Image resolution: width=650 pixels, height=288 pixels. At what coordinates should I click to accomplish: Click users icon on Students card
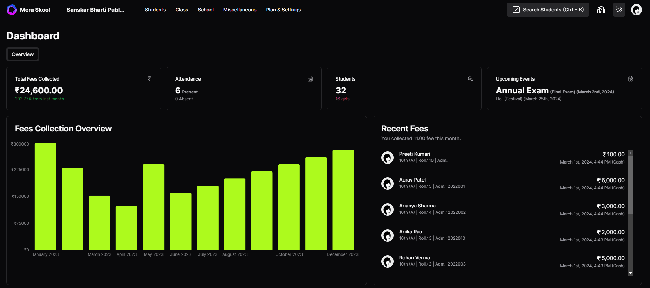[x=470, y=79]
